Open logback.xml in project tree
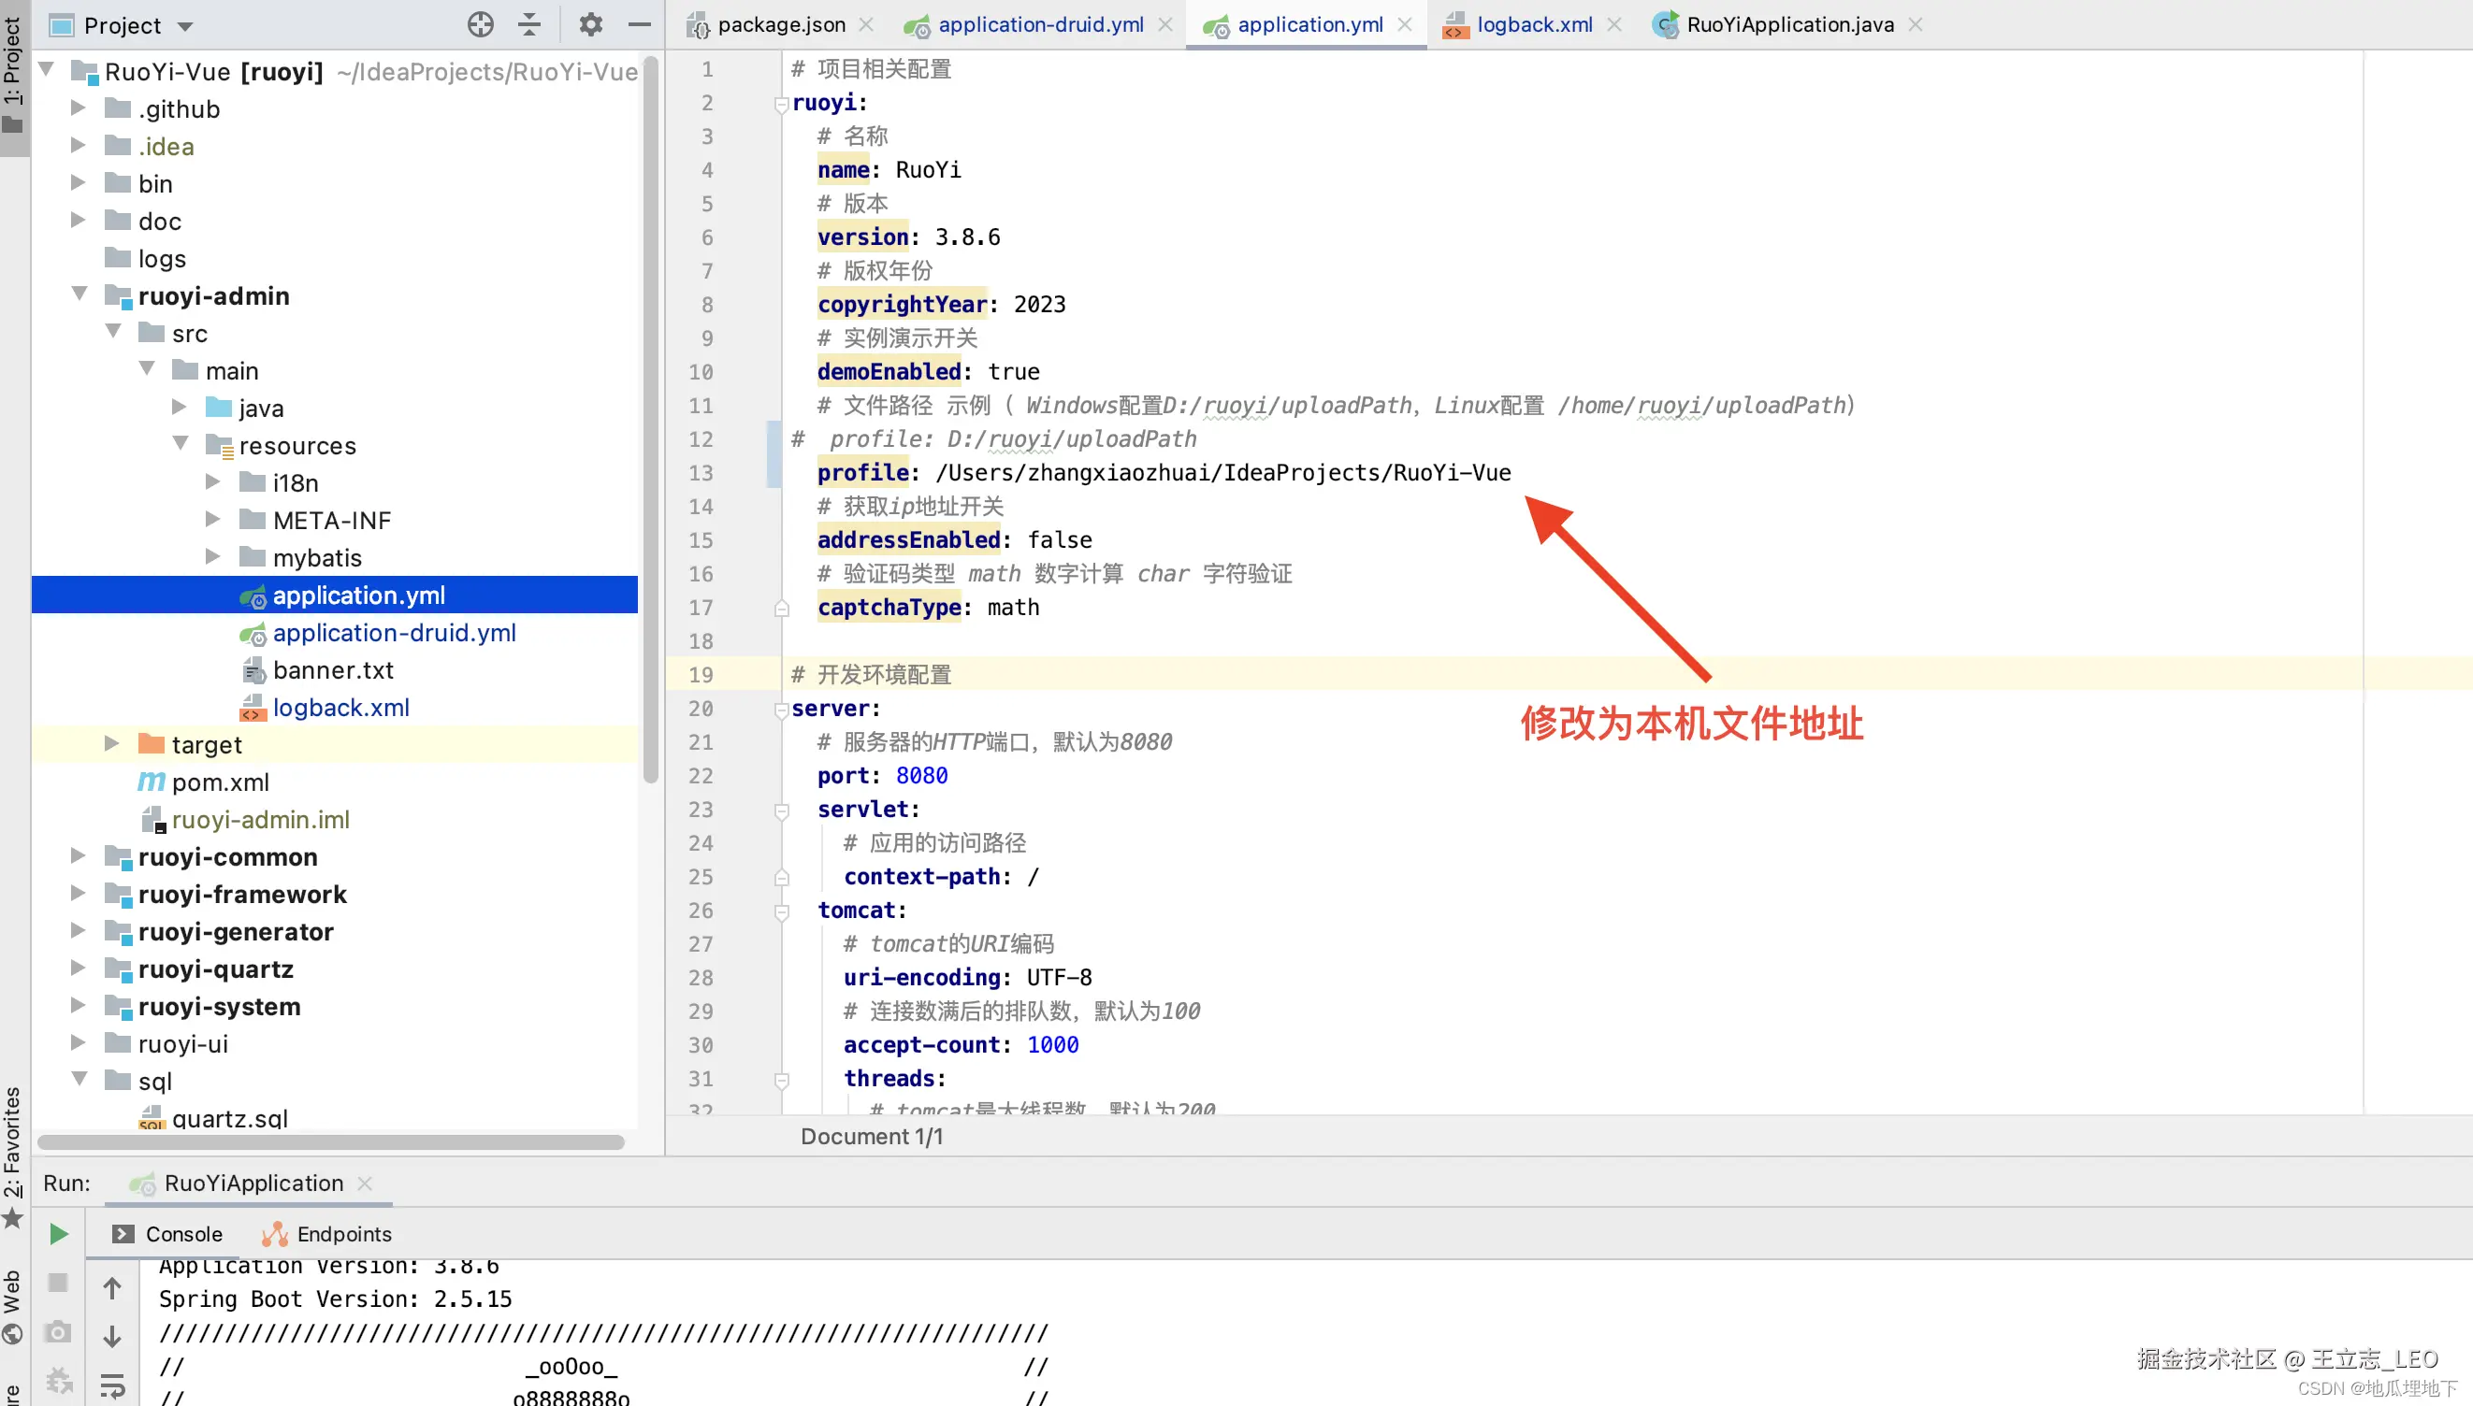Screen dimensions: 2473x1406 click(340, 708)
